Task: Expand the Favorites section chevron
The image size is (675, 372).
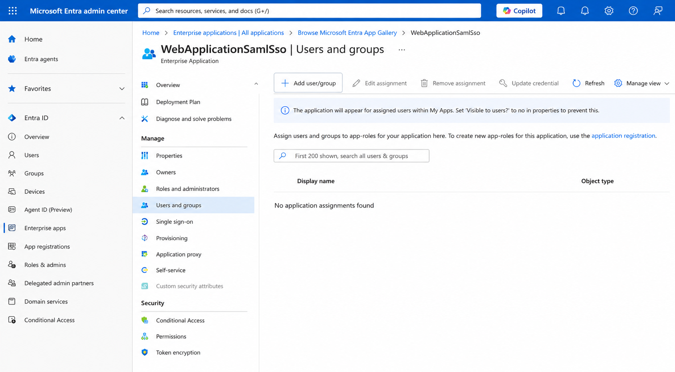Action: [122, 89]
